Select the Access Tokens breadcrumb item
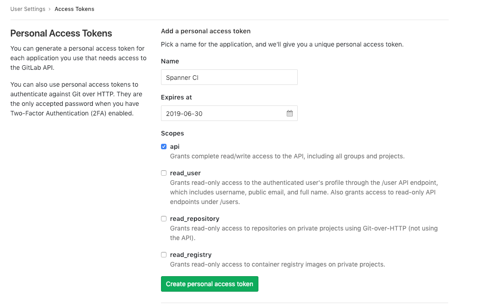Viewport: 483px width, 304px height. [75, 9]
